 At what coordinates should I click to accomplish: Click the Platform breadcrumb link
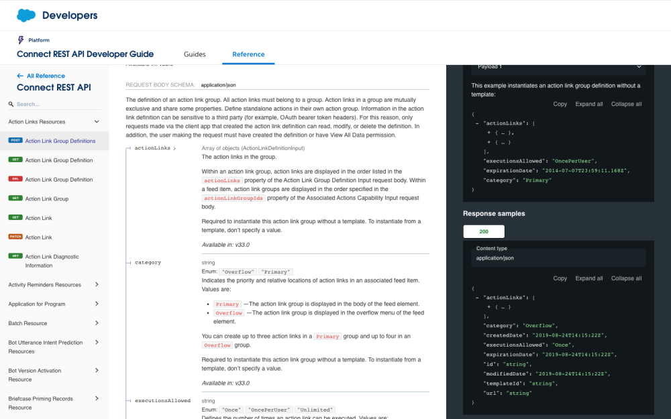click(x=39, y=40)
